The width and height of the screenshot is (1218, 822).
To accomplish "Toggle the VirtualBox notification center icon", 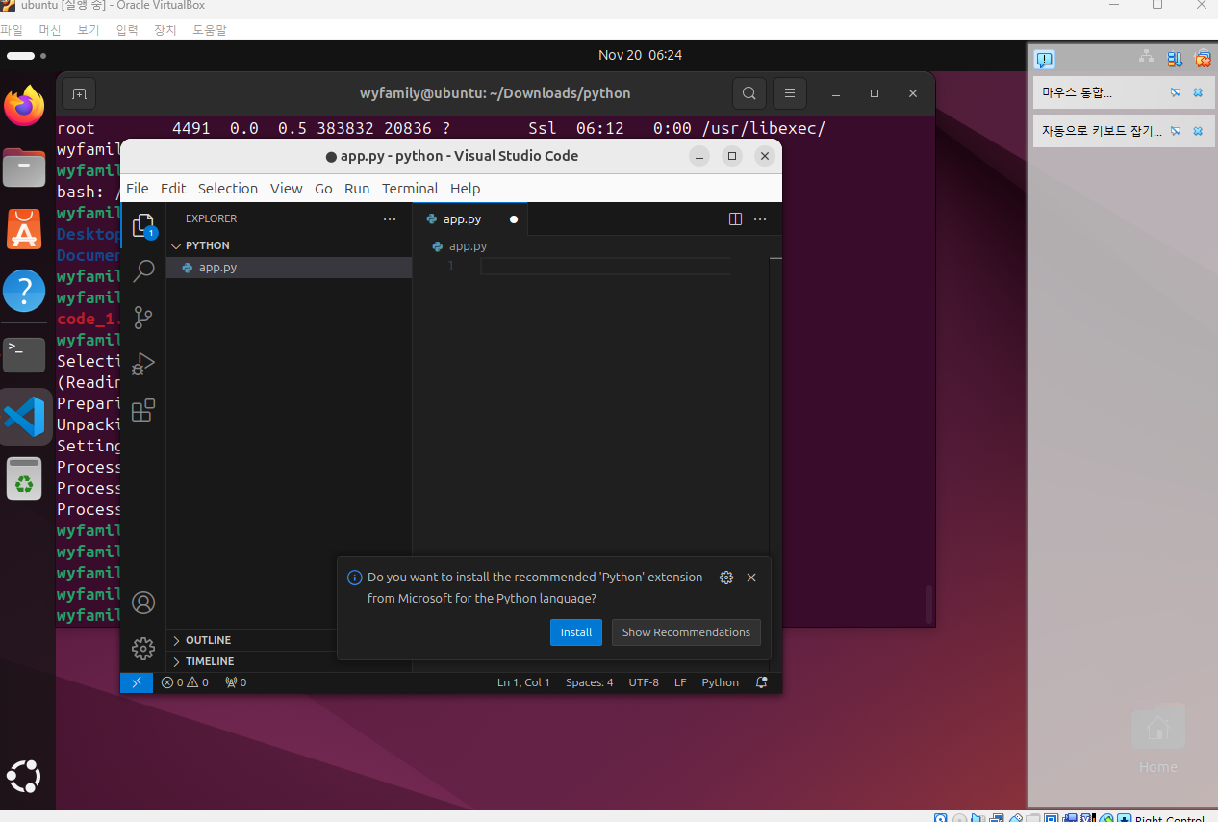I will tap(1044, 60).
